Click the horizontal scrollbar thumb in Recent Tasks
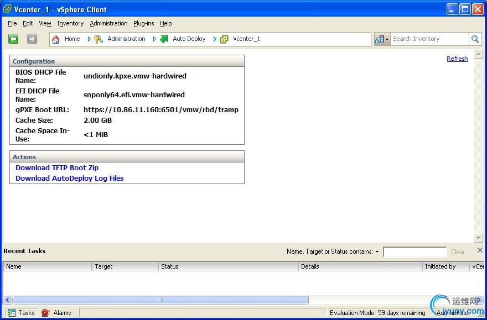This screenshot has width=487, height=320. pyautogui.click(x=160, y=300)
